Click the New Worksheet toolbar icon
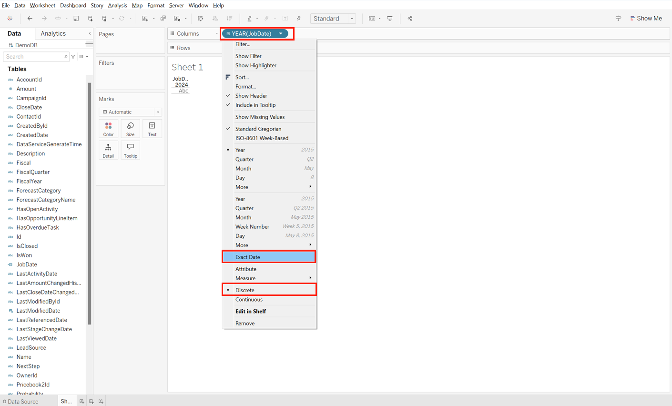The width and height of the screenshot is (672, 406). [x=145, y=18]
